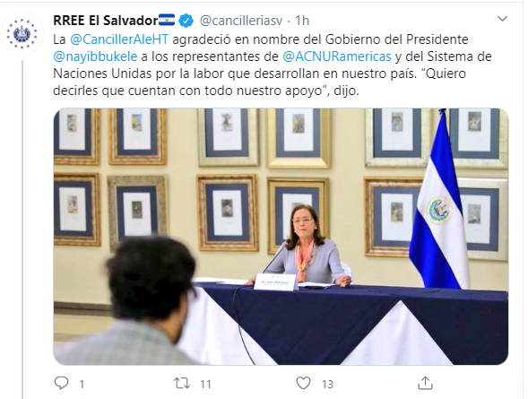
Task: Click the retweet count 11
Action: click(205, 384)
